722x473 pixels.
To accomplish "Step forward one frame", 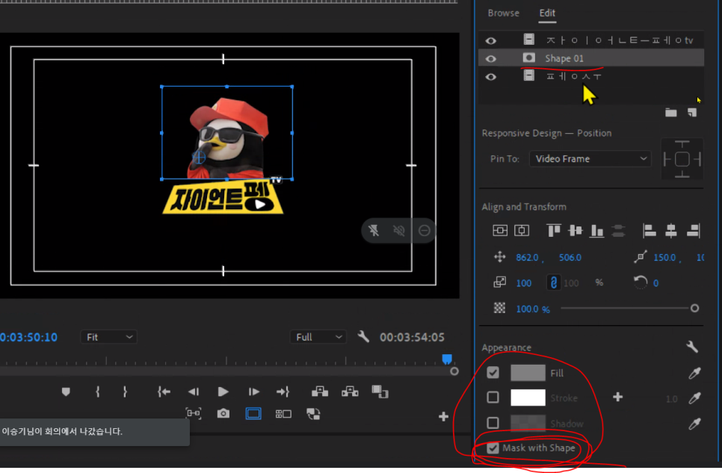I will tap(253, 392).
